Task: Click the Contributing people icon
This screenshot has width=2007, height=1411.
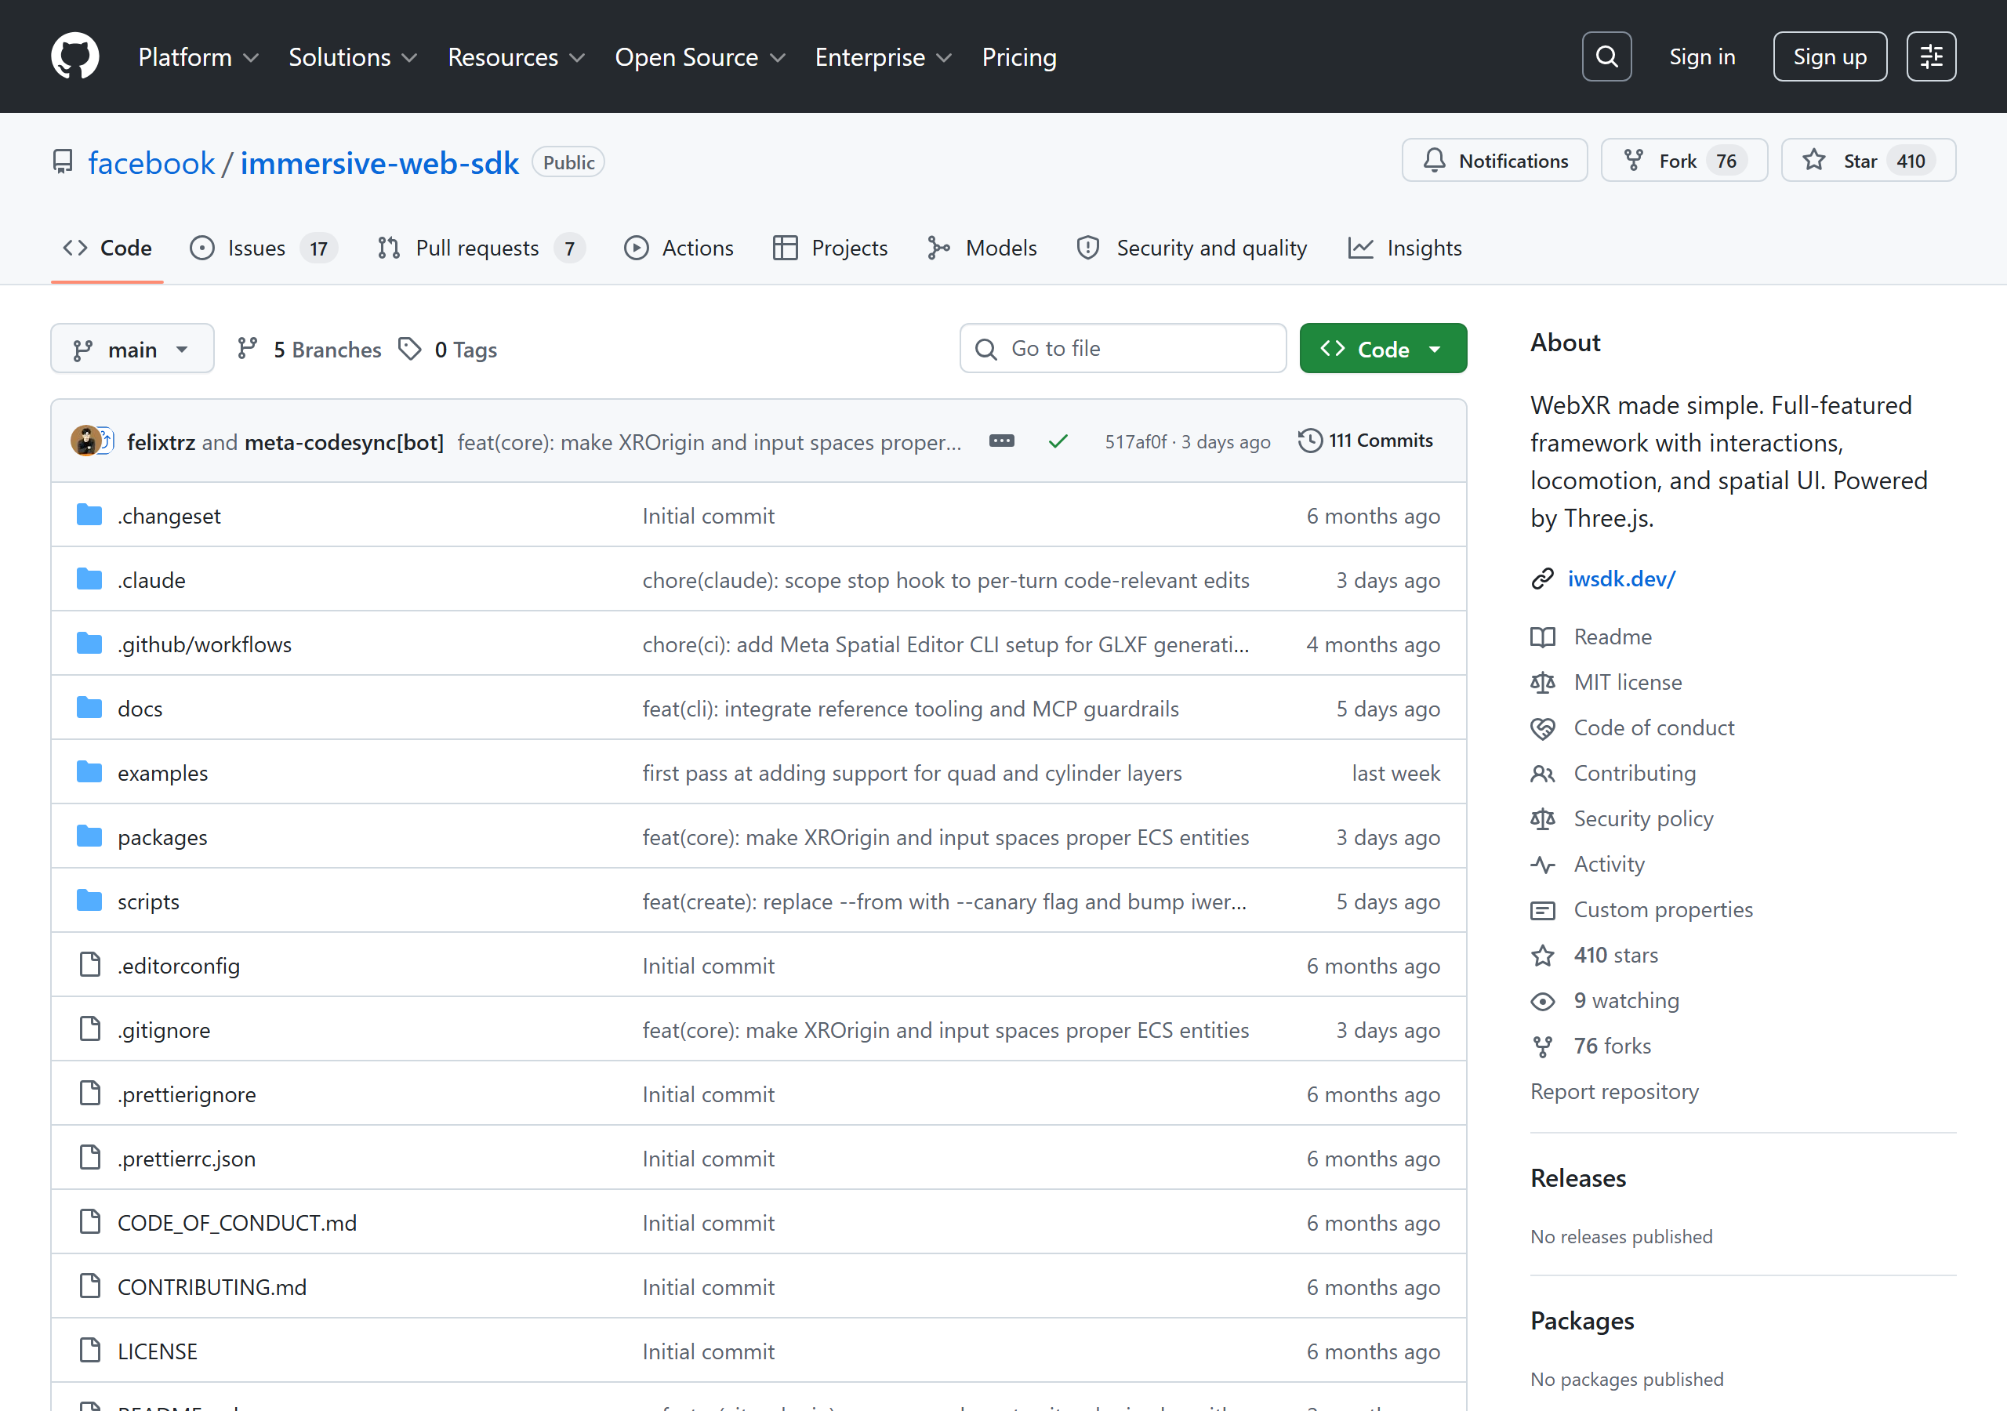Action: click(1543, 773)
